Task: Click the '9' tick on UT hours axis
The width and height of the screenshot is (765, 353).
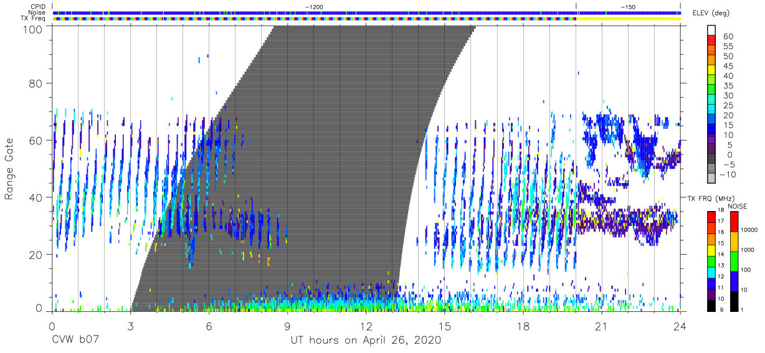Action: pyautogui.click(x=287, y=327)
